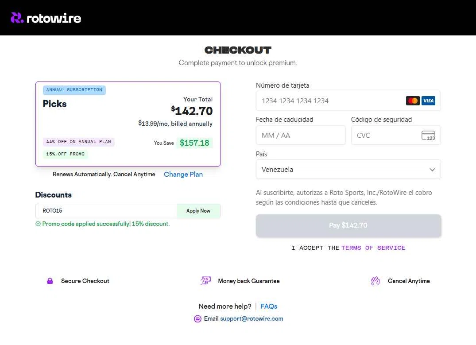476x345 pixels.
Task: Click the Al suscribirte authorization paragraph
Action: [x=344, y=198]
